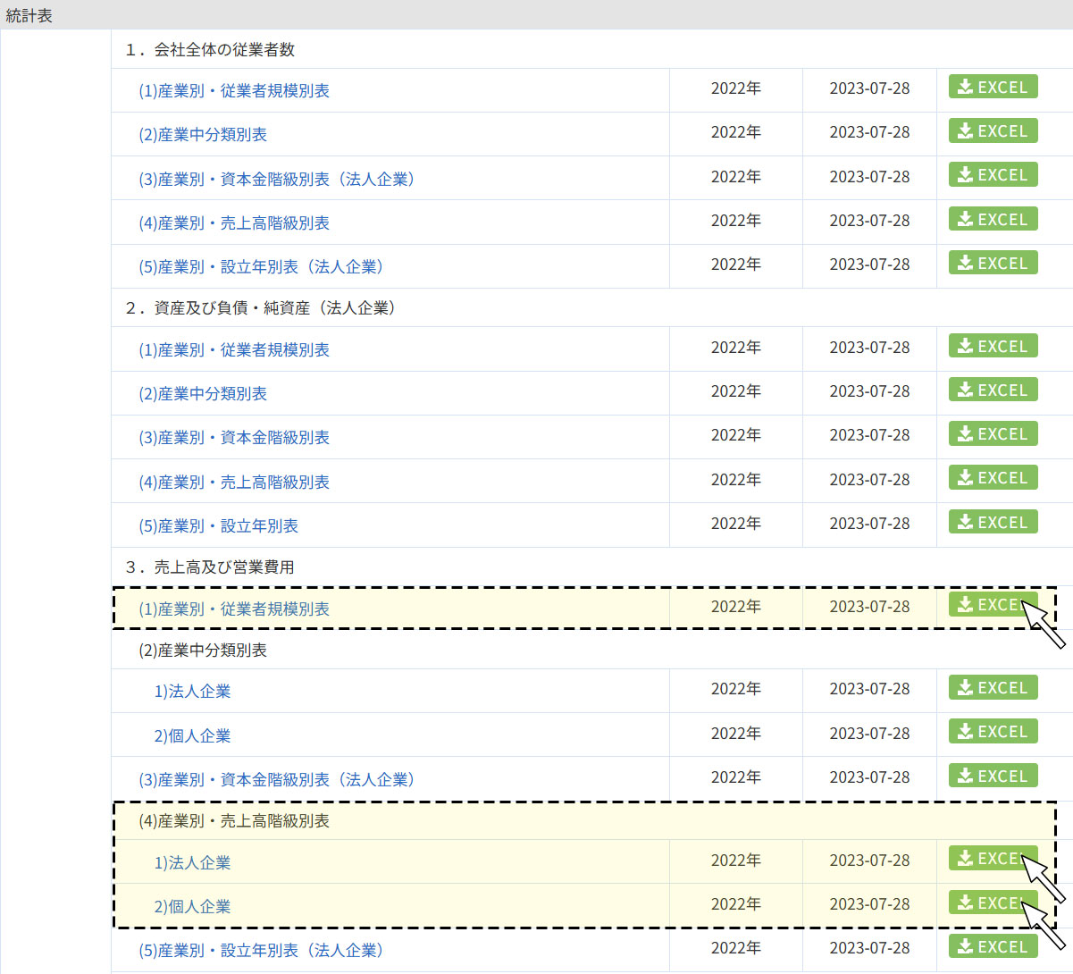
Task: Click download icon for section 2 (3)産業別・資本金階級別表
Action: pos(966,434)
